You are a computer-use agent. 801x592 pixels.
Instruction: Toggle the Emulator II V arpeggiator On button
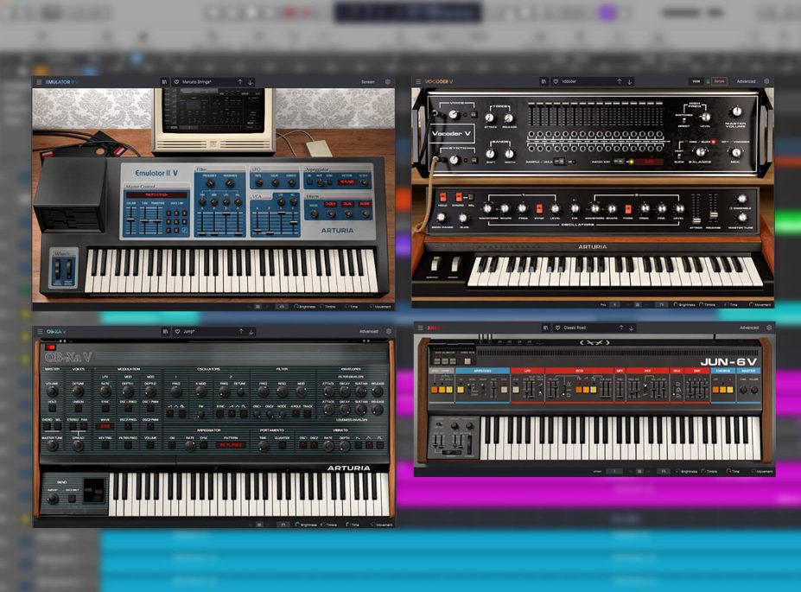(309, 181)
